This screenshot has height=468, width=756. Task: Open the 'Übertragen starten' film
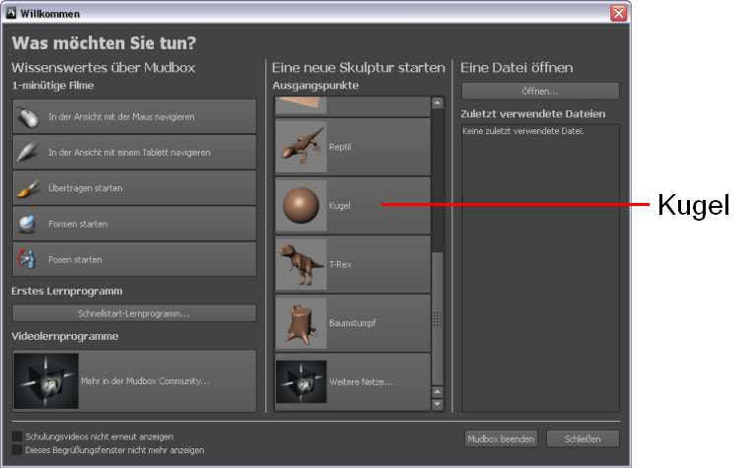coord(134,188)
